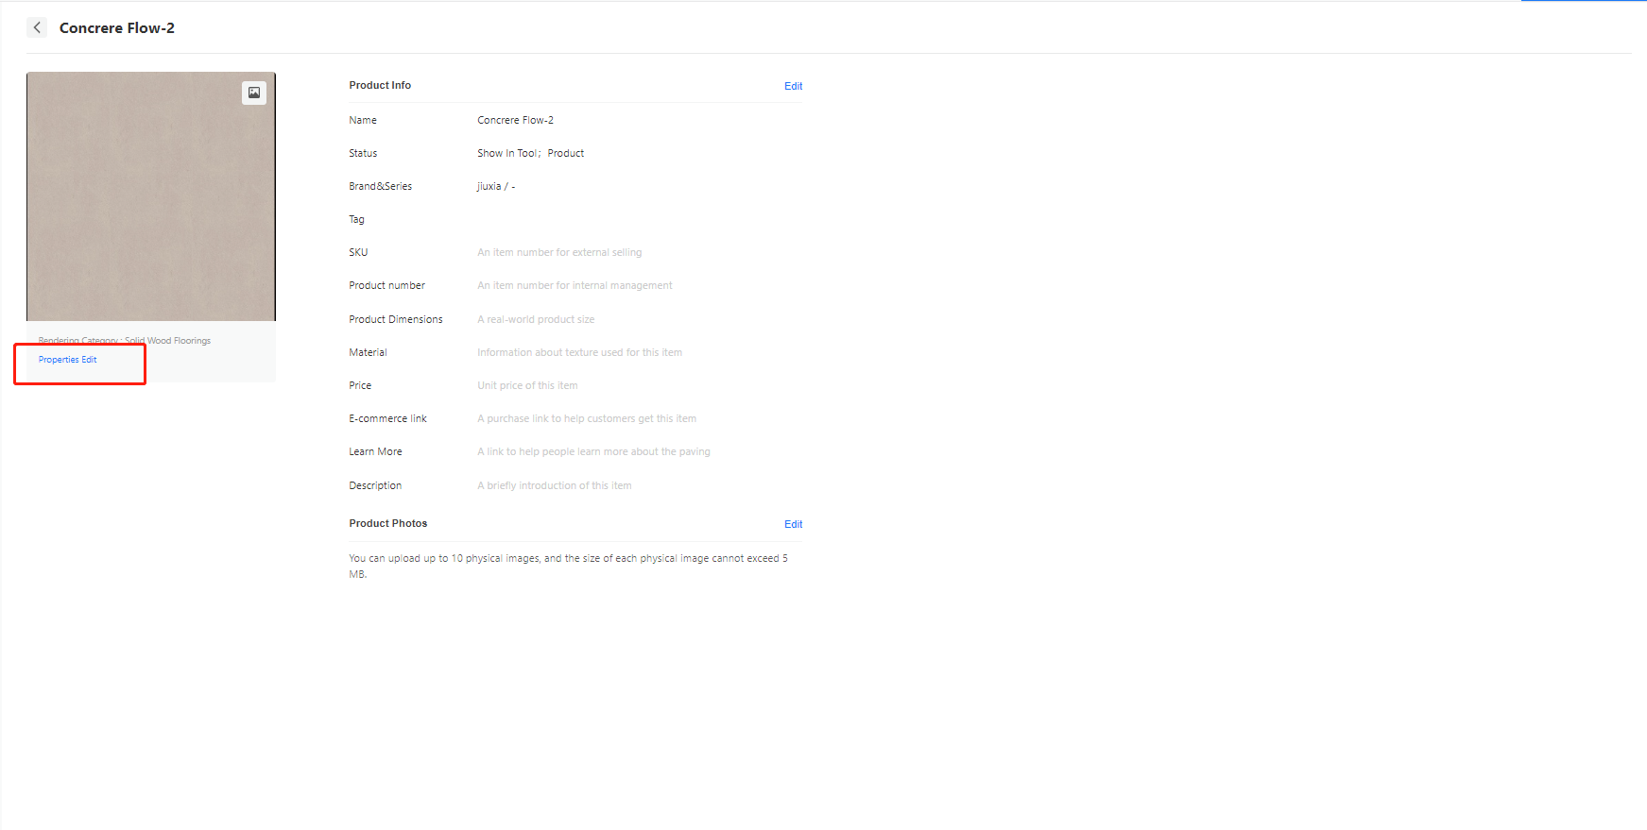This screenshot has height=830, width=1647.
Task: Click the Product Photos section heading
Action: [387, 523]
